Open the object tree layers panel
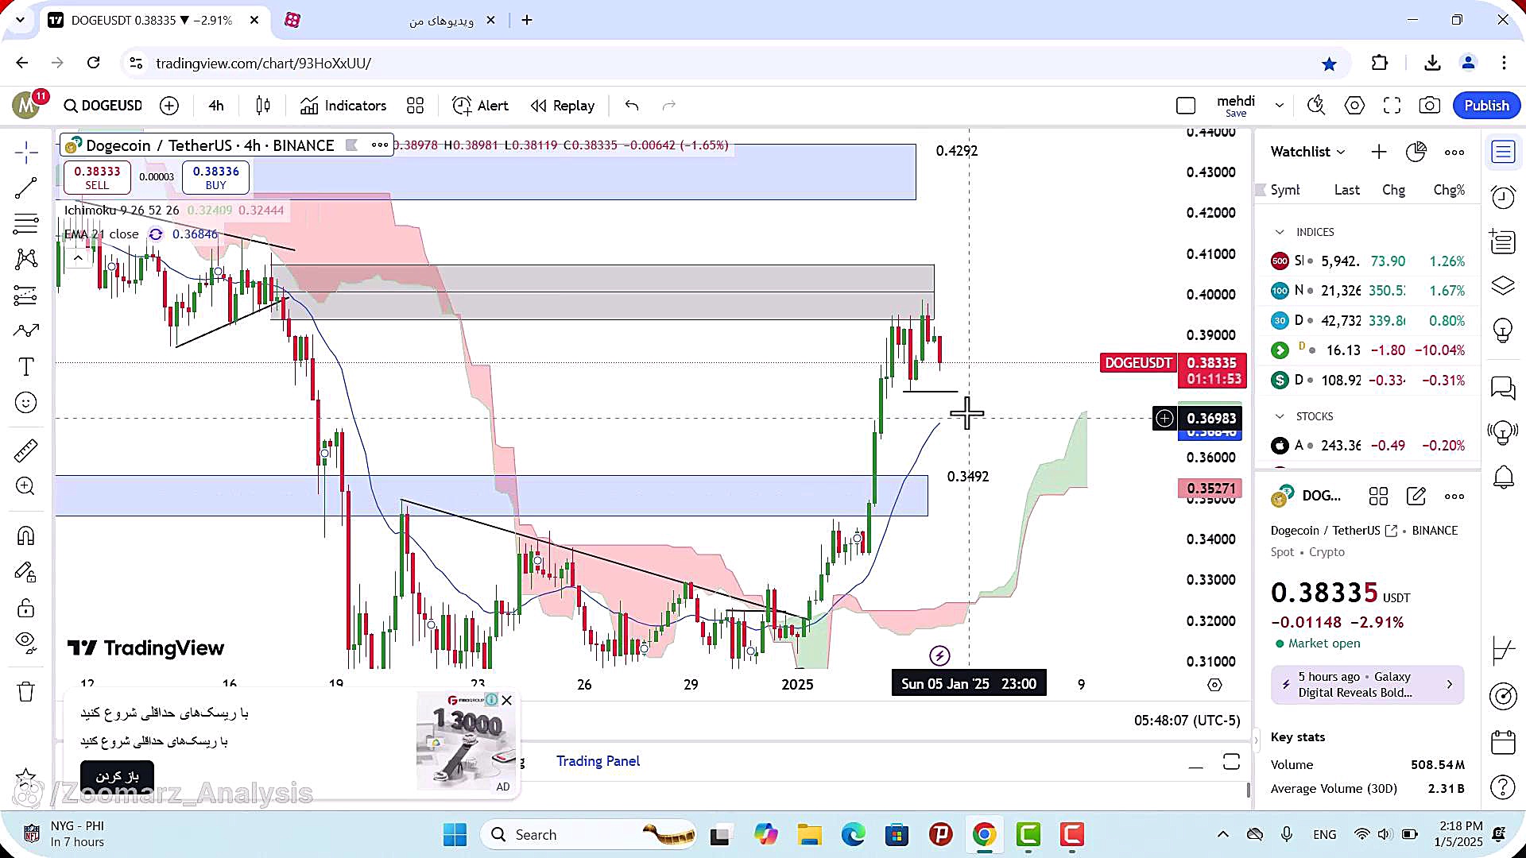1526x858 pixels. click(1503, 285)
